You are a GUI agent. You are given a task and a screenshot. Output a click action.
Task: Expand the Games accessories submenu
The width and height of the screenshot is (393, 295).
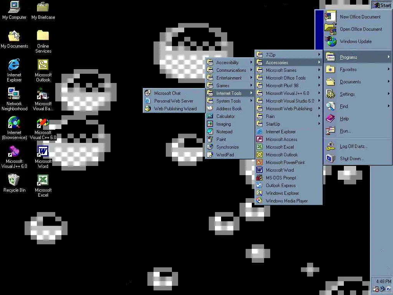pyautogui.click(x=230, y=86)
